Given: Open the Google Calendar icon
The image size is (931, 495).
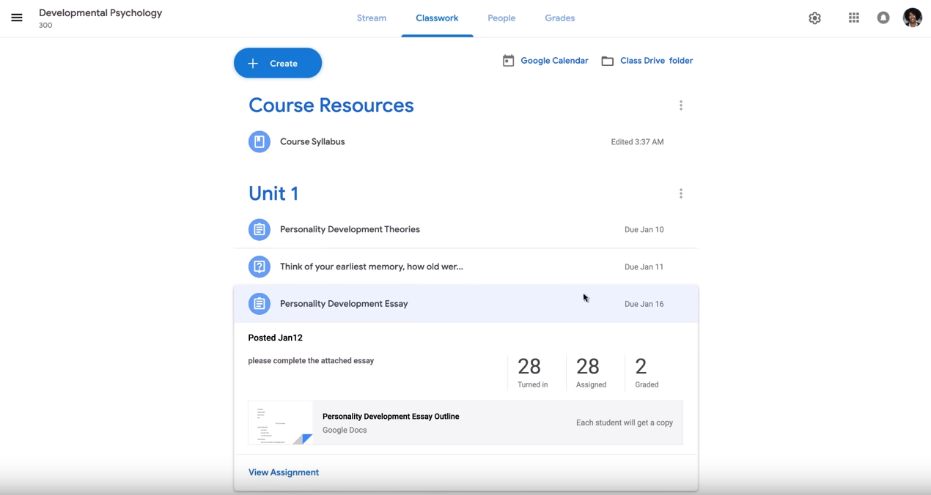Looking at the screenshot, I should (x=509, y=60).
